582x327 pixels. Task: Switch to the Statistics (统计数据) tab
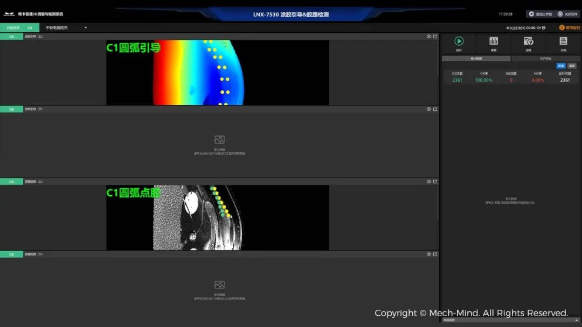(x=476, y=58)
